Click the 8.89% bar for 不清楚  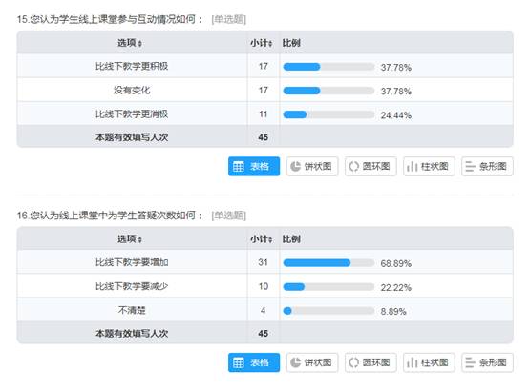point(328,311)
